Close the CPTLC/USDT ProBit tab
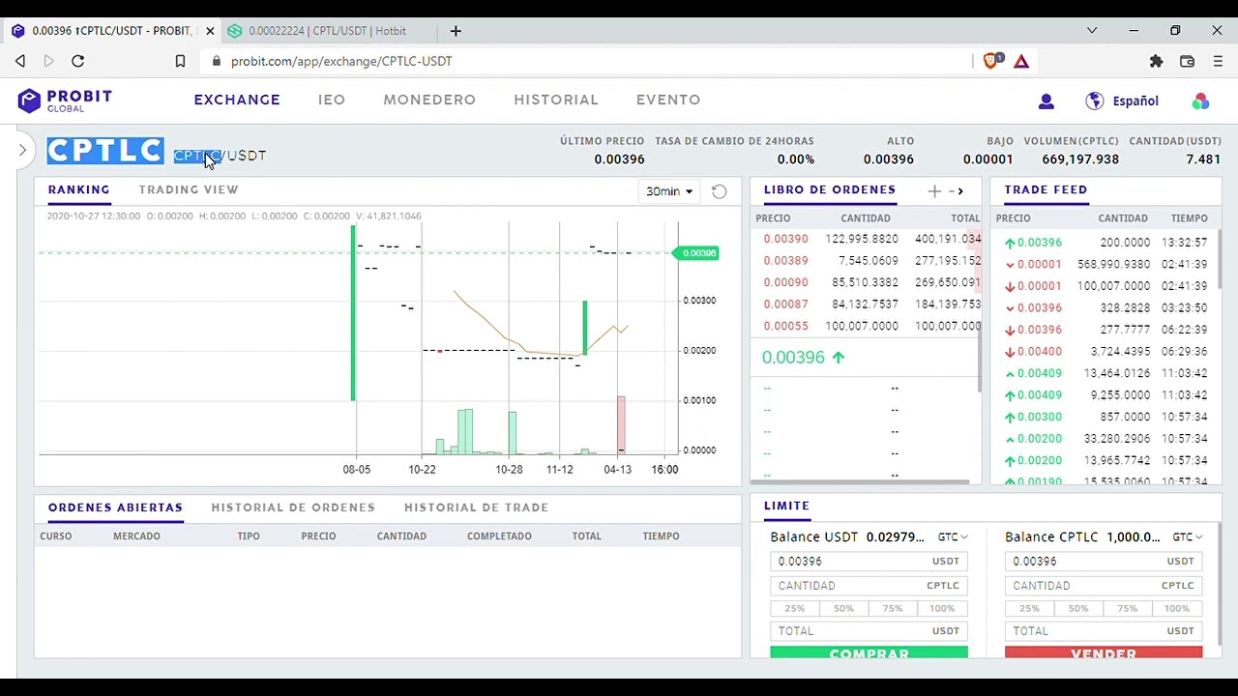The width and height of the screenshot is (1238, 696). pyautogui.click(x=210, y=31)
